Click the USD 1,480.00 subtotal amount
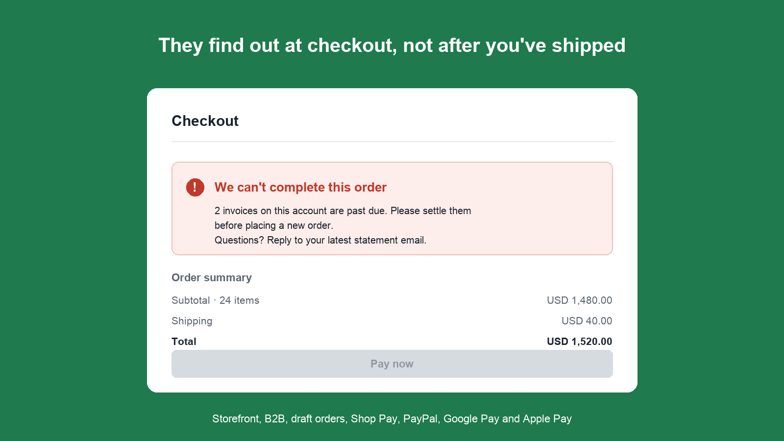Image resolution: width=784 pixels, height=441 pixels. point(580,300)
